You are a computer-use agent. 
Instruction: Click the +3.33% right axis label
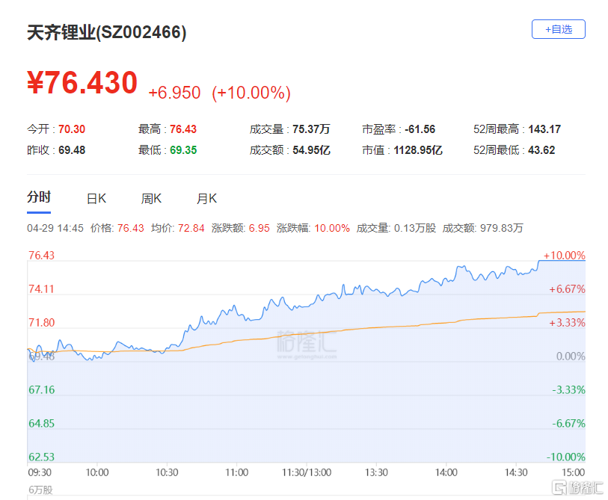click(x=567, y=322)
